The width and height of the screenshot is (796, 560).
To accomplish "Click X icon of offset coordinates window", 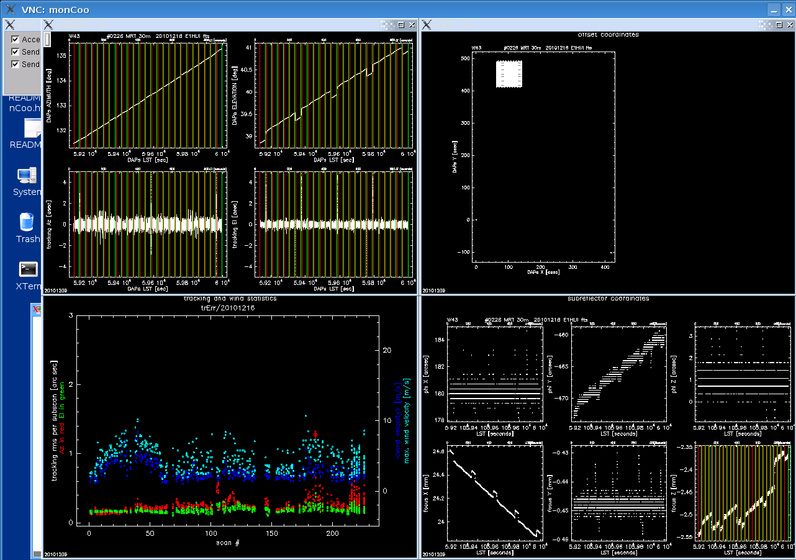I will pos(427,25).
